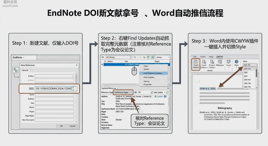
Task: Click Insert Citation in the CWYW ribbon
Action: (196, 64)
